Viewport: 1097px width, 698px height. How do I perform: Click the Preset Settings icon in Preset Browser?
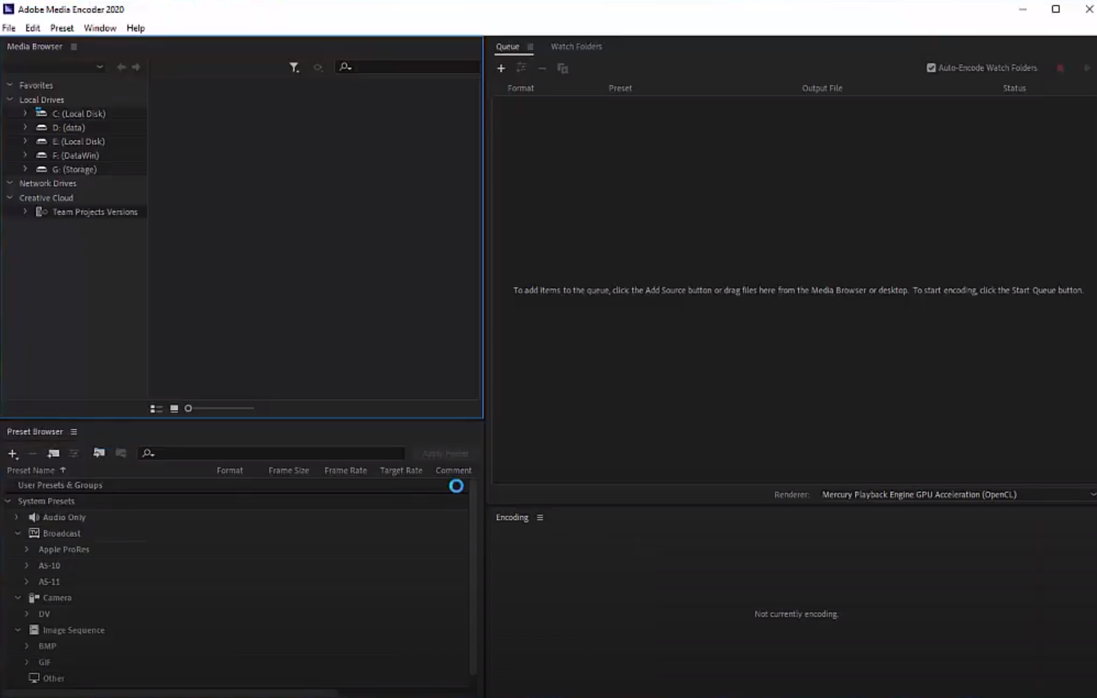click(74, 453)
